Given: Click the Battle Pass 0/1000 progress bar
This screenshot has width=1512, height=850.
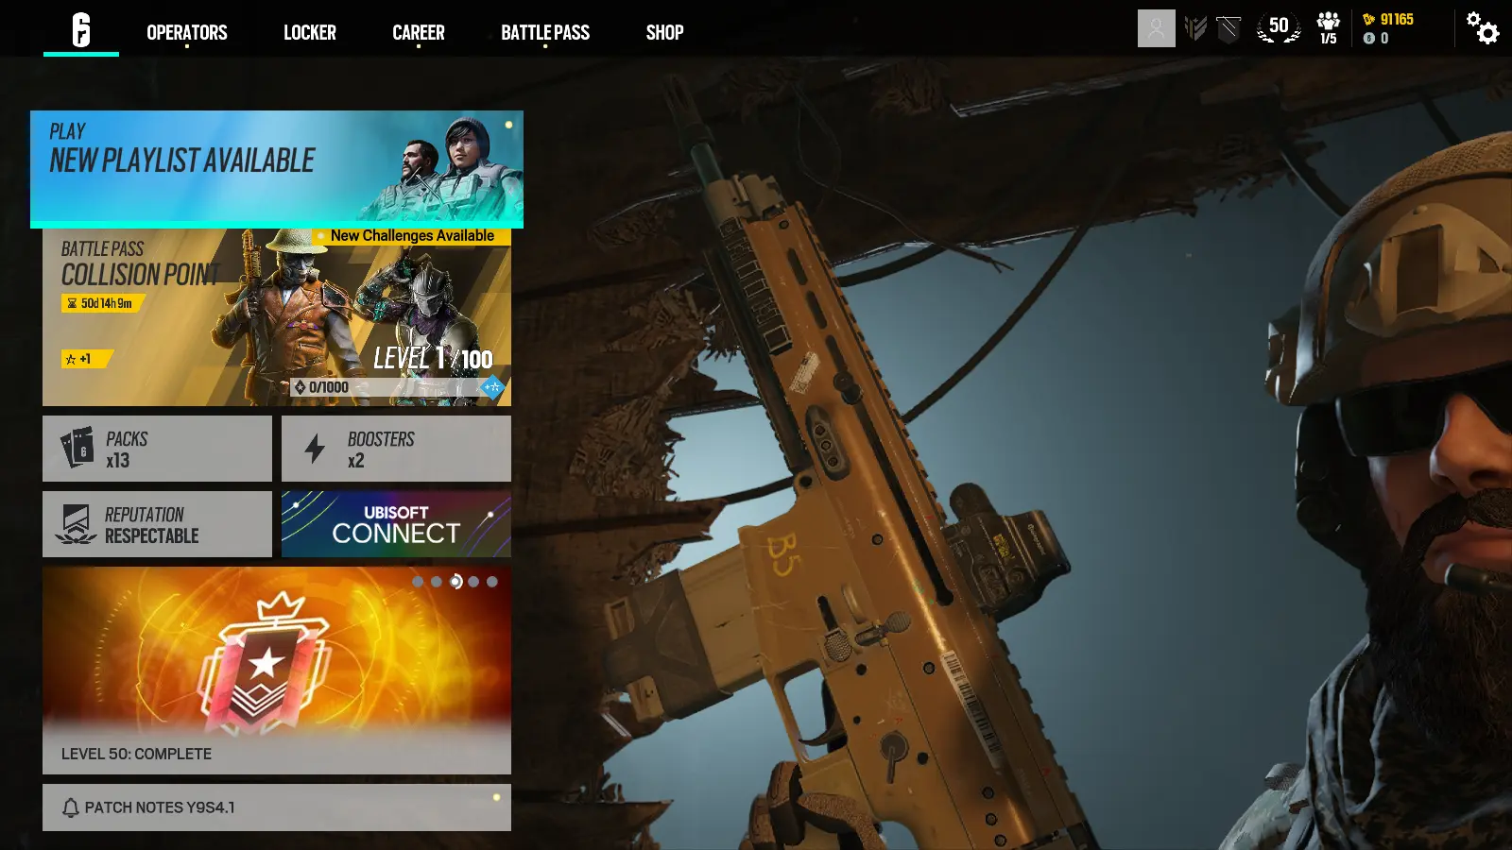Looking at the screenshot, I should [397, 386].
